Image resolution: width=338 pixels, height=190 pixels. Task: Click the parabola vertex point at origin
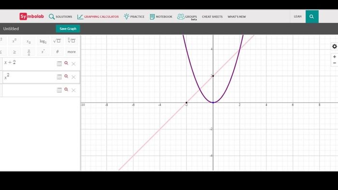[213, 103]
